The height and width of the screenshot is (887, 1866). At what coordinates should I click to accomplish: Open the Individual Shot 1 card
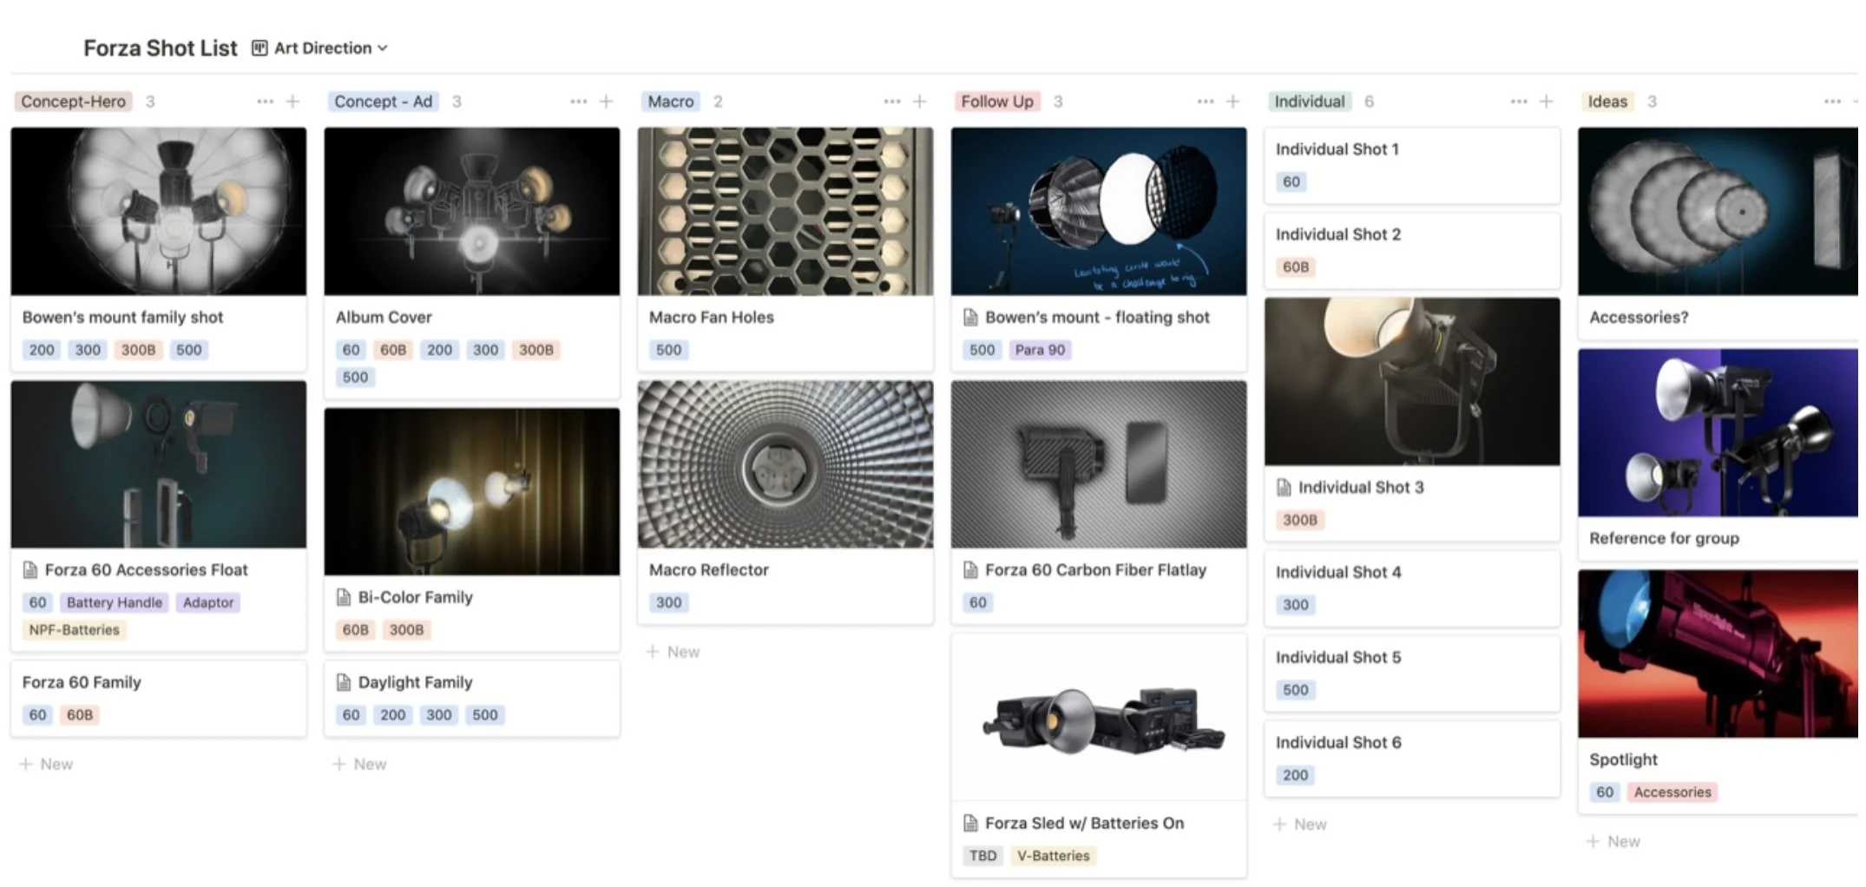[1412, 166]
